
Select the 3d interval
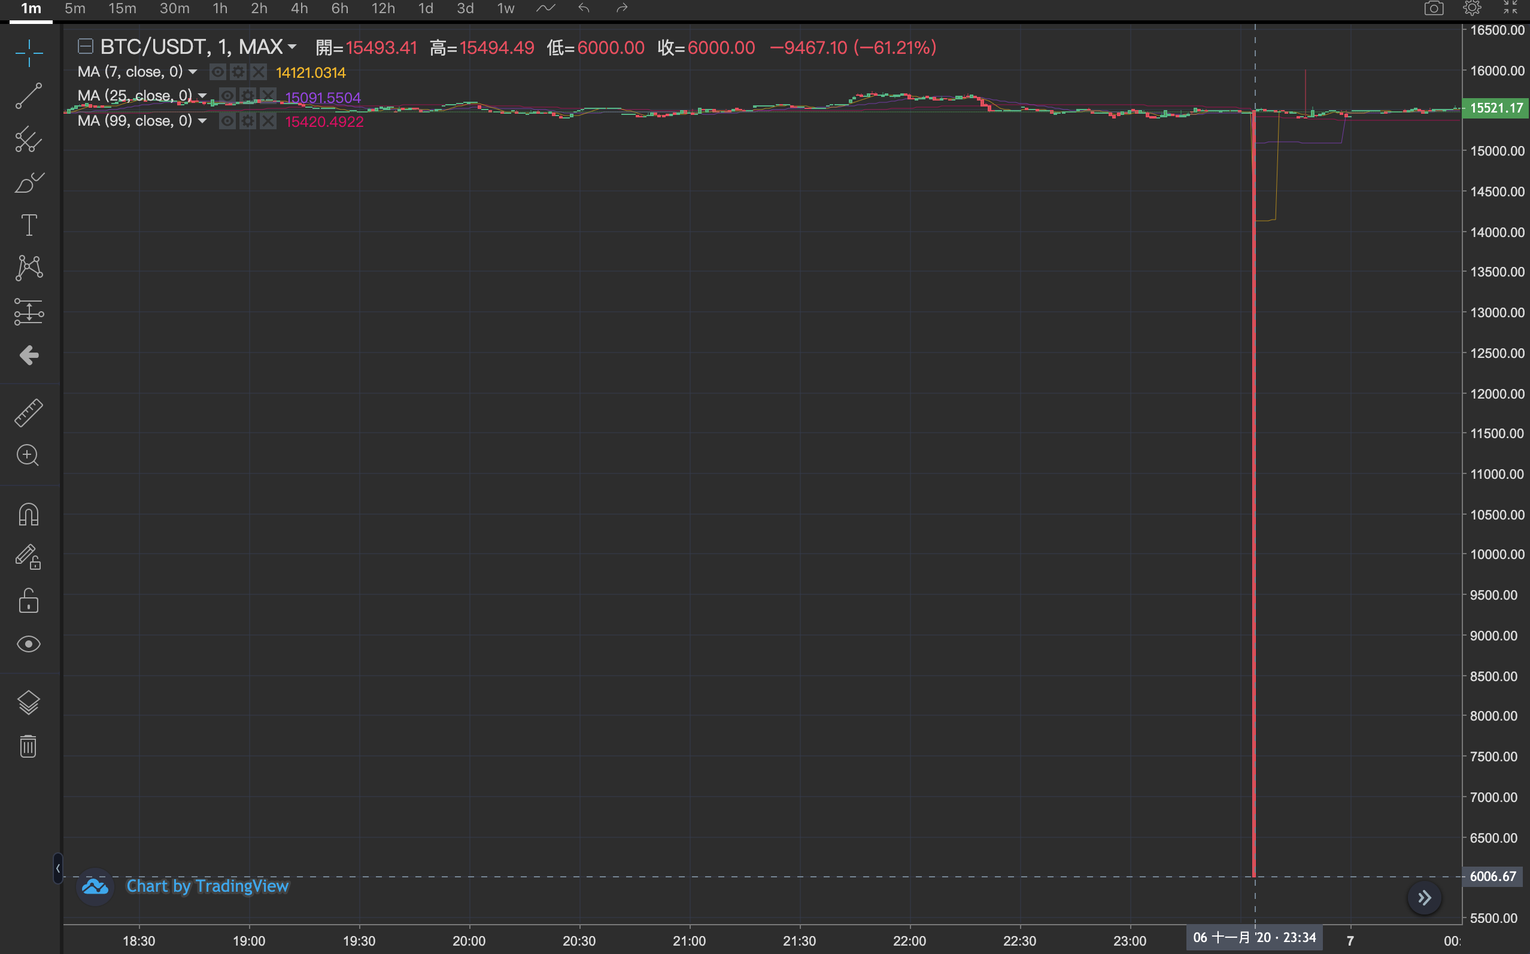466,9
